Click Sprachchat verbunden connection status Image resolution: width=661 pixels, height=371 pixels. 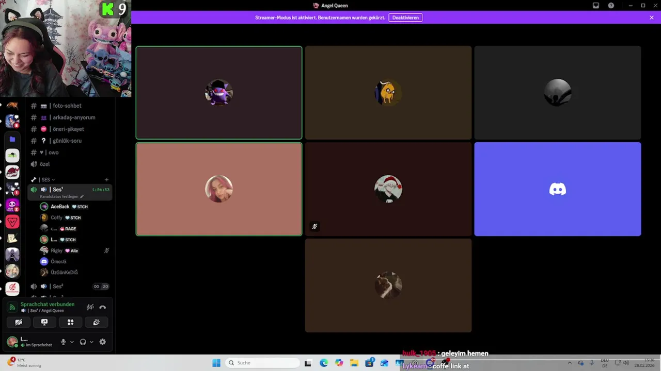coord(48,305)
